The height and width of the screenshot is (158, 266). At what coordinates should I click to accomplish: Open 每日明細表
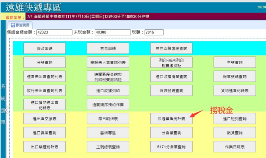pyautogui.click(x=108, y=119)
